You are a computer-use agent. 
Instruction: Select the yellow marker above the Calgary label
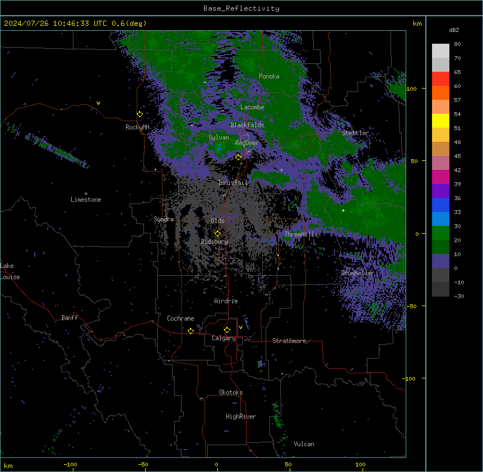click(x=227, y=330)
